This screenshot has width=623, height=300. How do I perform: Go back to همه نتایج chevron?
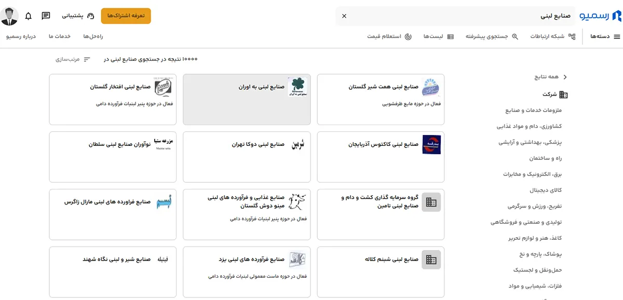(x=565, y=77)
